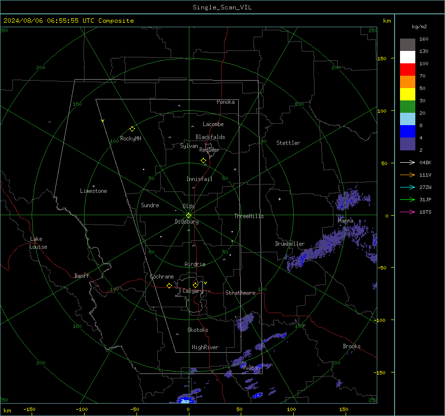Pick the green legend color block
Image resolution: width=445 pixels, height=416 pixels.
point(407,106)
